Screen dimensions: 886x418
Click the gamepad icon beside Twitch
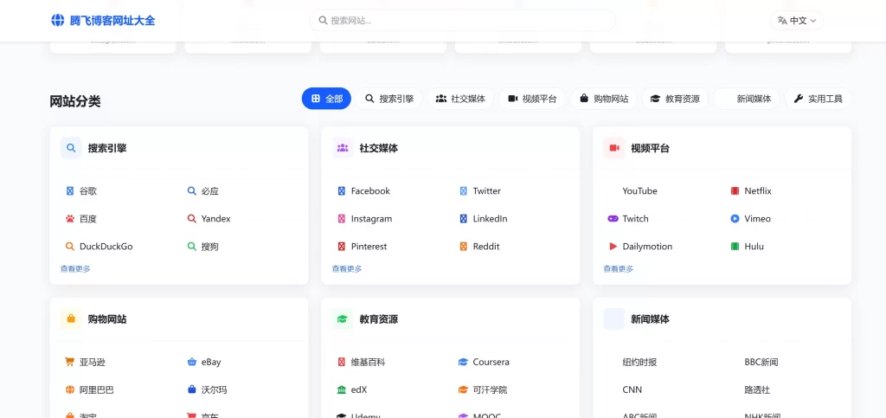tap(613, 219)
